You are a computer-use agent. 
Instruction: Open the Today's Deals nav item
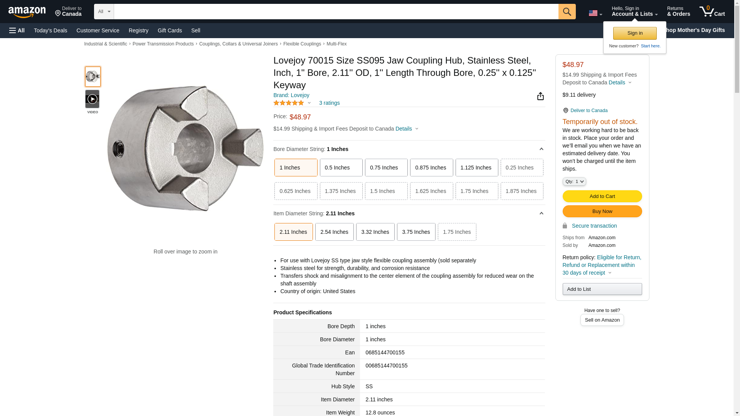click(50, 30)
